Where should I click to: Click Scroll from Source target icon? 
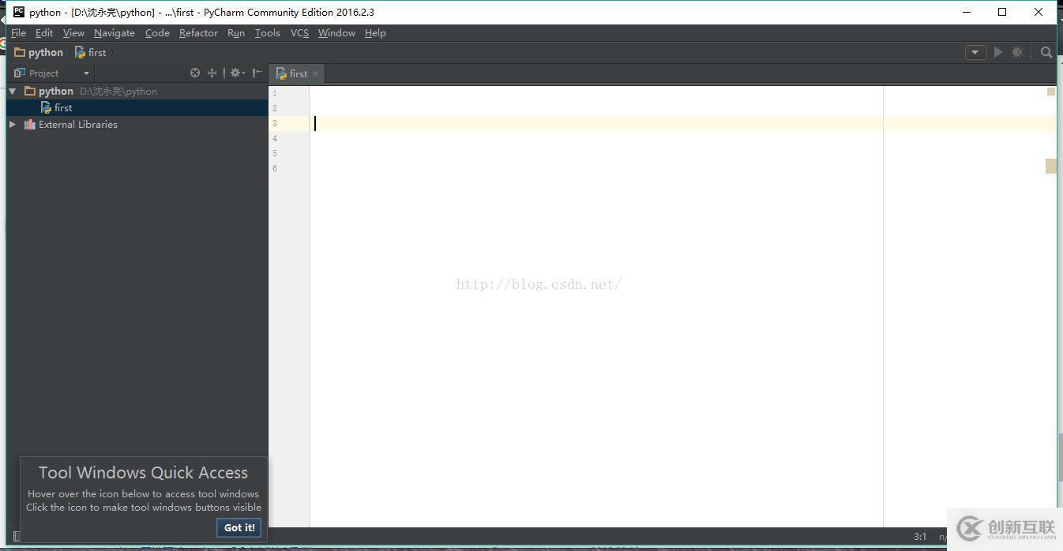click(x=195, y=73)
